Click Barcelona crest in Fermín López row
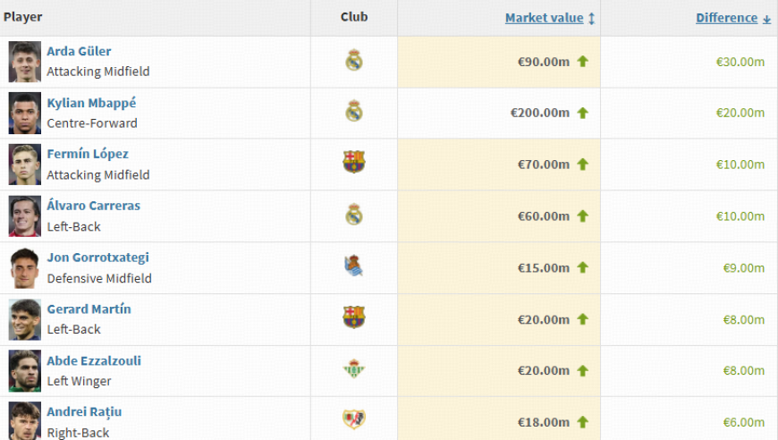 coord(354,163)
